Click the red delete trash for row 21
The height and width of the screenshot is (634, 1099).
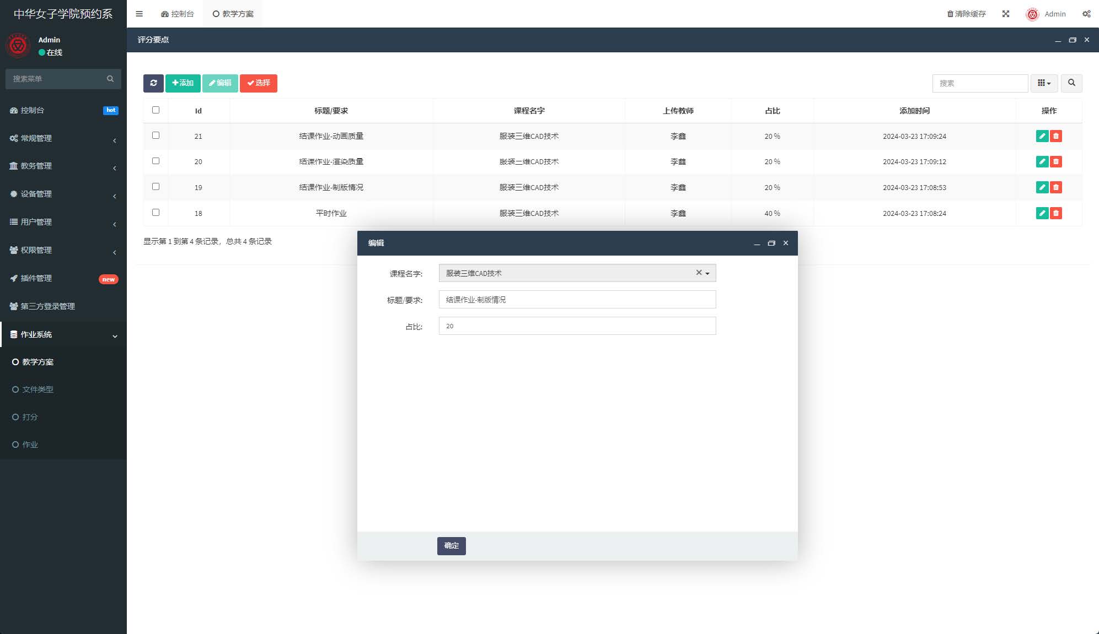(x=1055, y=136)
